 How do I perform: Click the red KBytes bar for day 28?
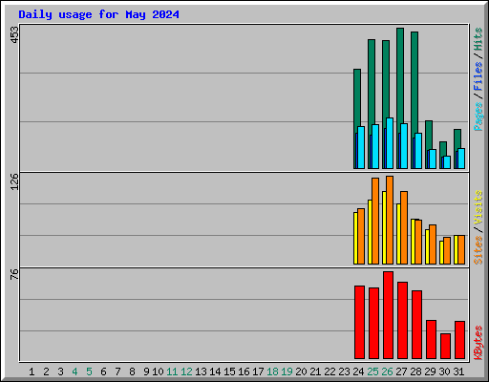[x=416, y=325]
